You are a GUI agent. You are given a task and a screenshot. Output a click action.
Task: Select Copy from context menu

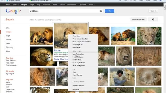(x=74, y=72)
